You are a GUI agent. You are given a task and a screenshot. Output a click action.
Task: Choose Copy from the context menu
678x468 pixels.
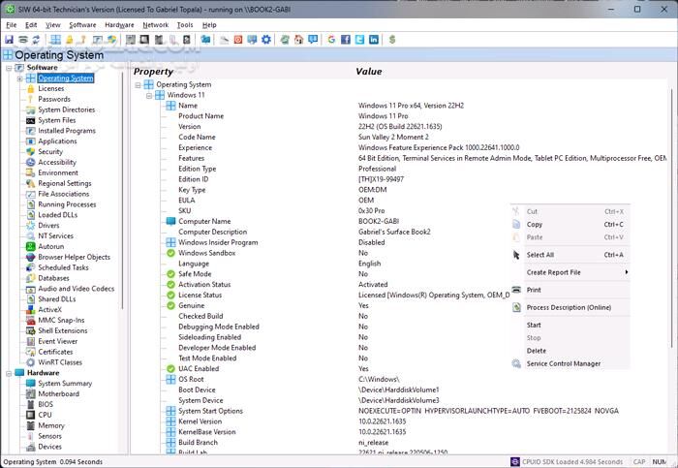coord(535,224)
